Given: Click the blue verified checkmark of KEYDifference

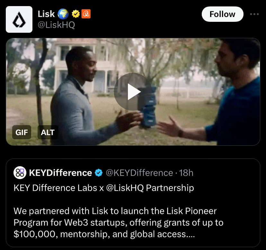Looking at the screenshot, I should (x=99, y=173).
